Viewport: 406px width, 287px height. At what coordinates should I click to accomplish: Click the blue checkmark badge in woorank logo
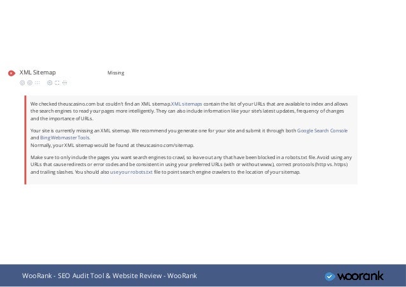[x=330, y=276]
